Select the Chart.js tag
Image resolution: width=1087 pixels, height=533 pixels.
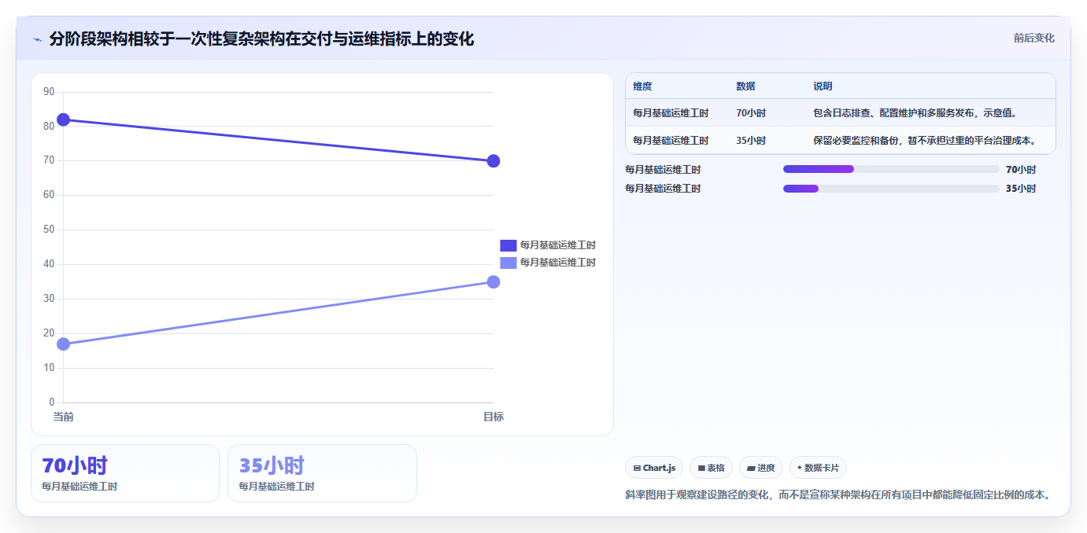(x=654, y=468)
